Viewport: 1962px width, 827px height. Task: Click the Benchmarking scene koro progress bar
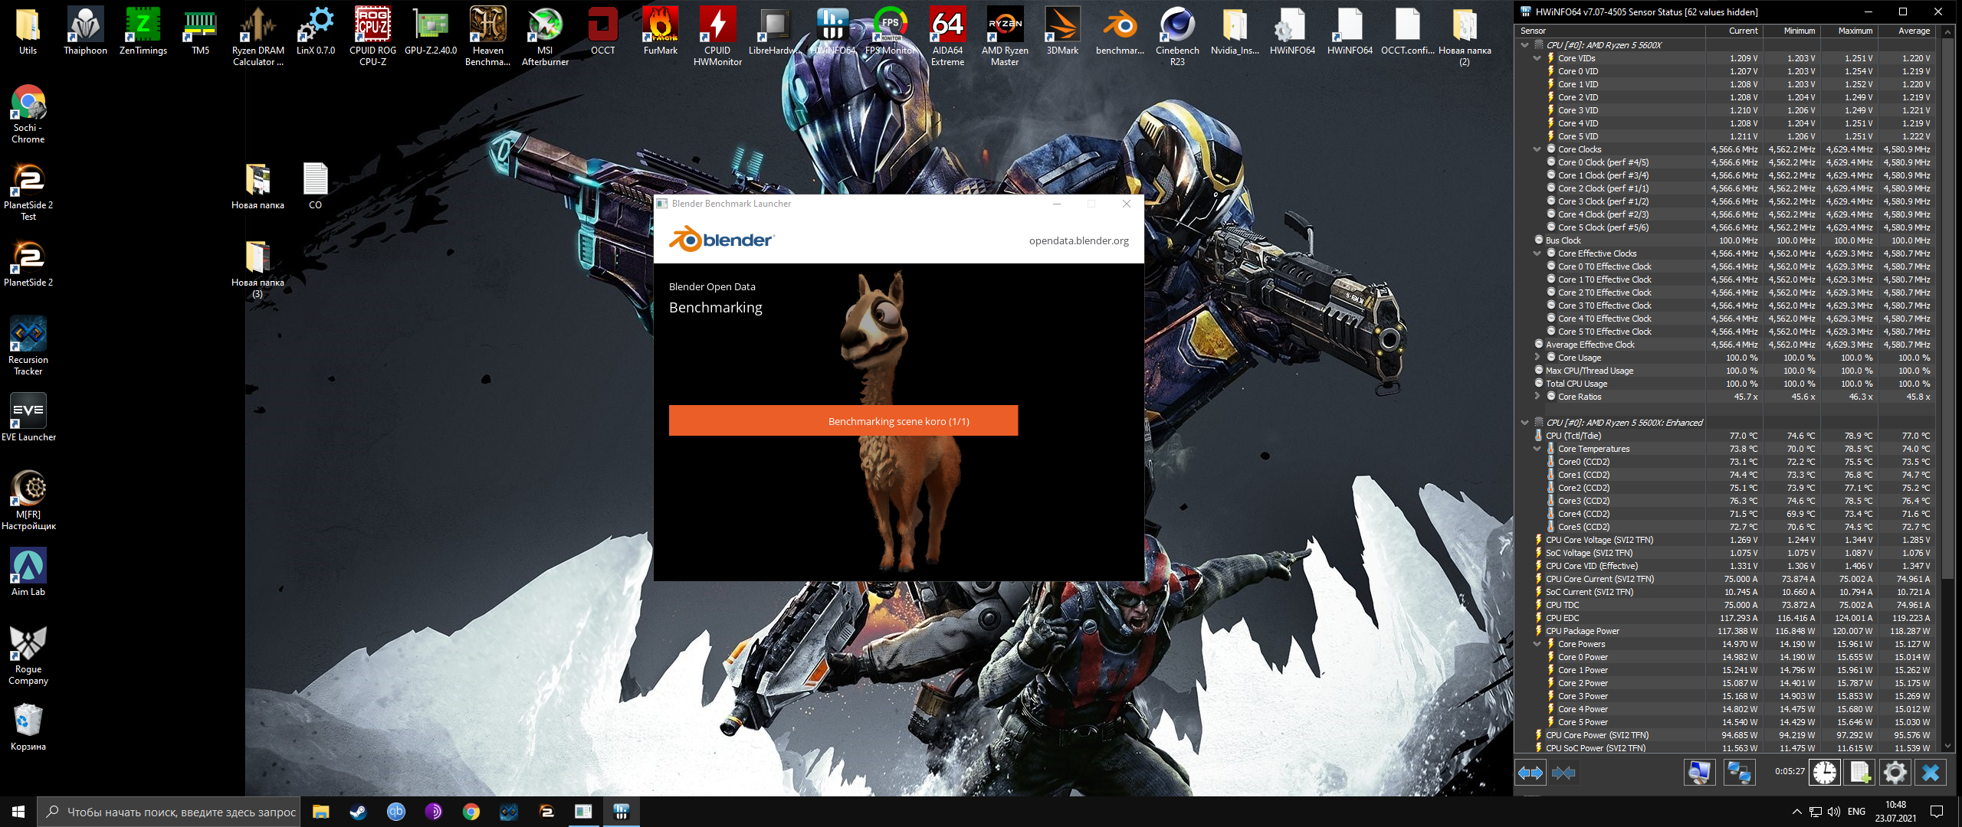click(843, 420)
